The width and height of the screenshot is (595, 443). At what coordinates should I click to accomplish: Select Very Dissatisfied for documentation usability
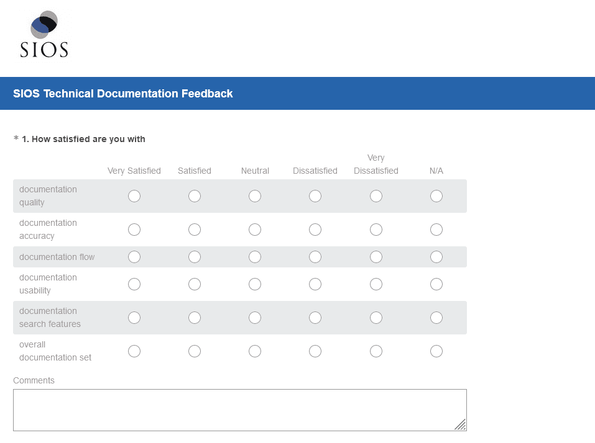tap(376, 284)
